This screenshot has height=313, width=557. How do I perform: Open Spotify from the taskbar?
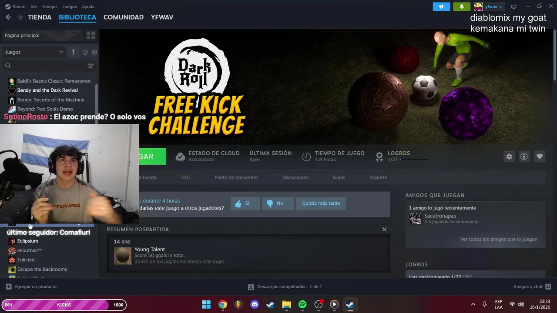click(302, 304)
